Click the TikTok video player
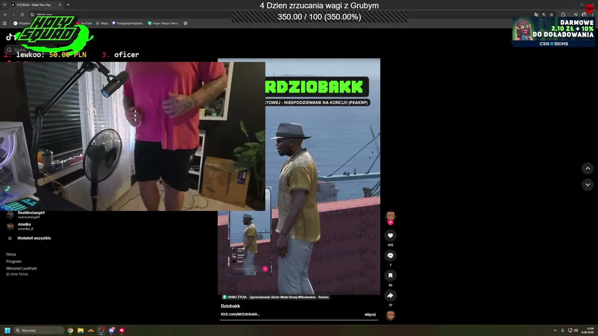The height and width of the screenshot is (336, 598). [x=299, y=176]
